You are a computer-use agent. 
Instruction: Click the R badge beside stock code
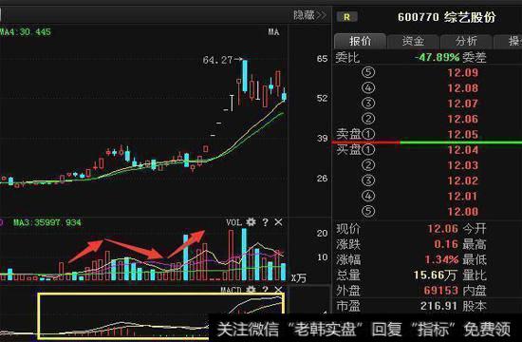coord(346,17)
